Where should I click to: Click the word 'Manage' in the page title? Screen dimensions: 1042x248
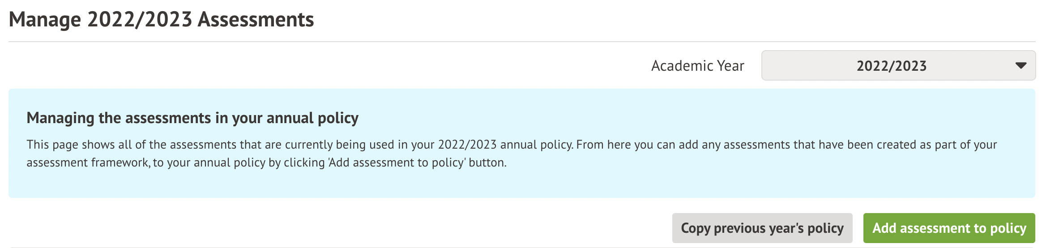pyautogui.click(x=45, y=20)
